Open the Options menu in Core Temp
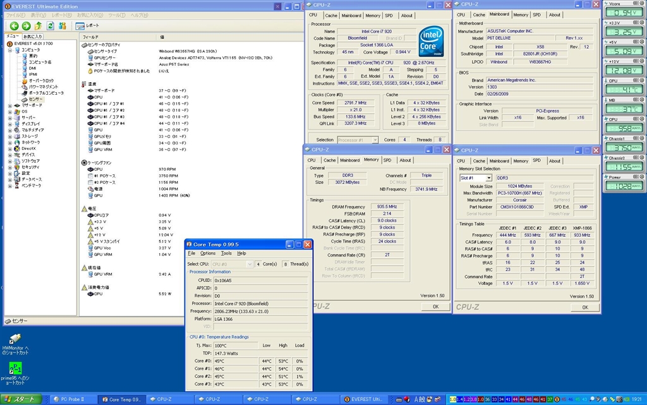The image size is (647, 405). point(208,253)
